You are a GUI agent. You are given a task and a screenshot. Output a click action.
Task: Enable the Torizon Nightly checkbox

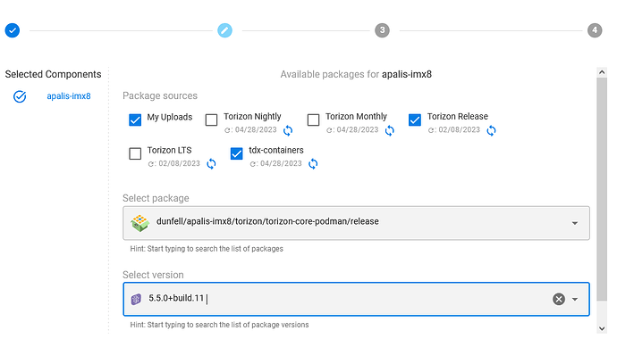pyautogui.click(x=211, y=120)
